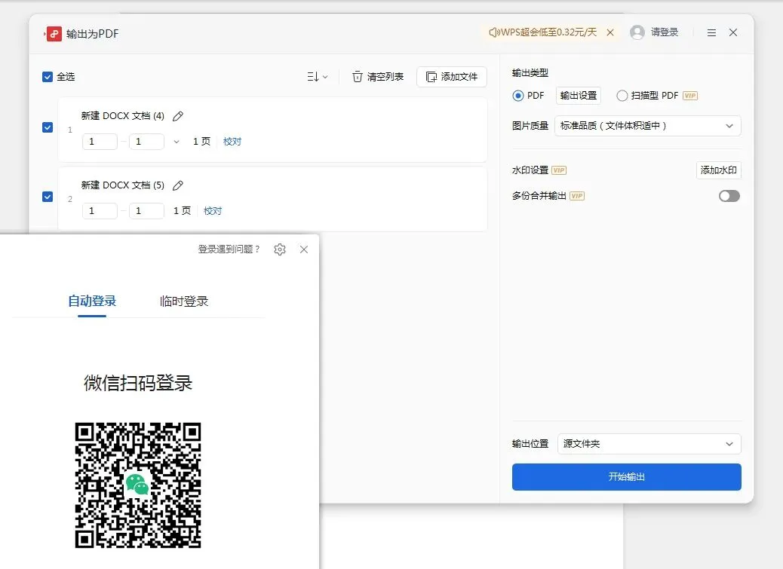Click the WeChat logo inside QR code

(x=137, y=485)
